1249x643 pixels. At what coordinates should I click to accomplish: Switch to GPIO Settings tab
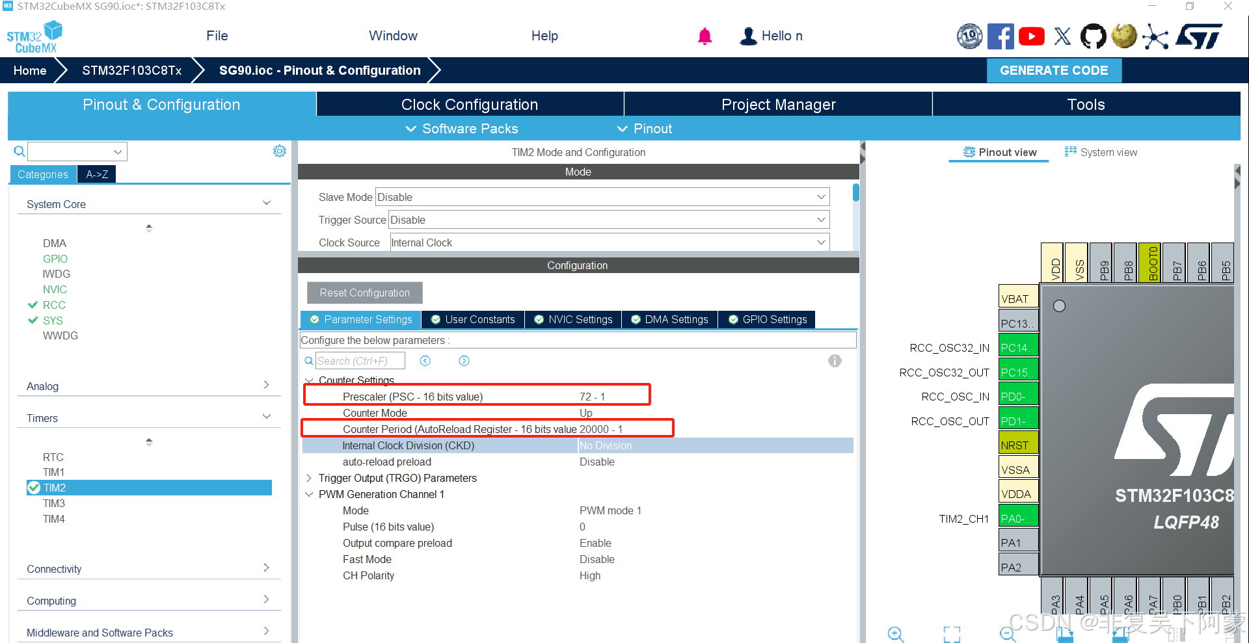[768, 319]
